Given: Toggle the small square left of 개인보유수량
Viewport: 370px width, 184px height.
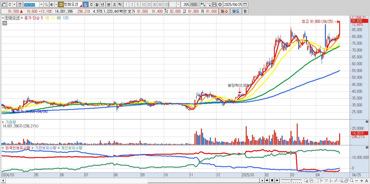Looking at the screenshot, I should (x=59, y=148).
